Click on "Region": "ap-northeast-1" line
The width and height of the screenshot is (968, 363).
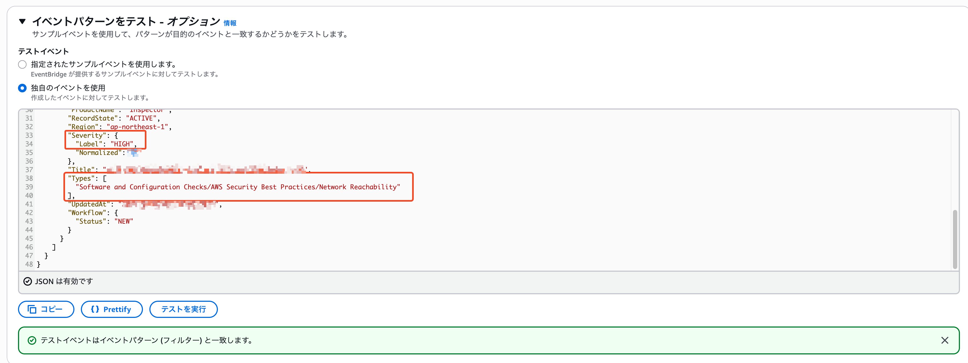[120, 127]
